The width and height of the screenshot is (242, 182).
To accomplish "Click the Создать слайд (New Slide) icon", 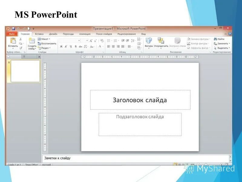I will click(x=32, y=41).
